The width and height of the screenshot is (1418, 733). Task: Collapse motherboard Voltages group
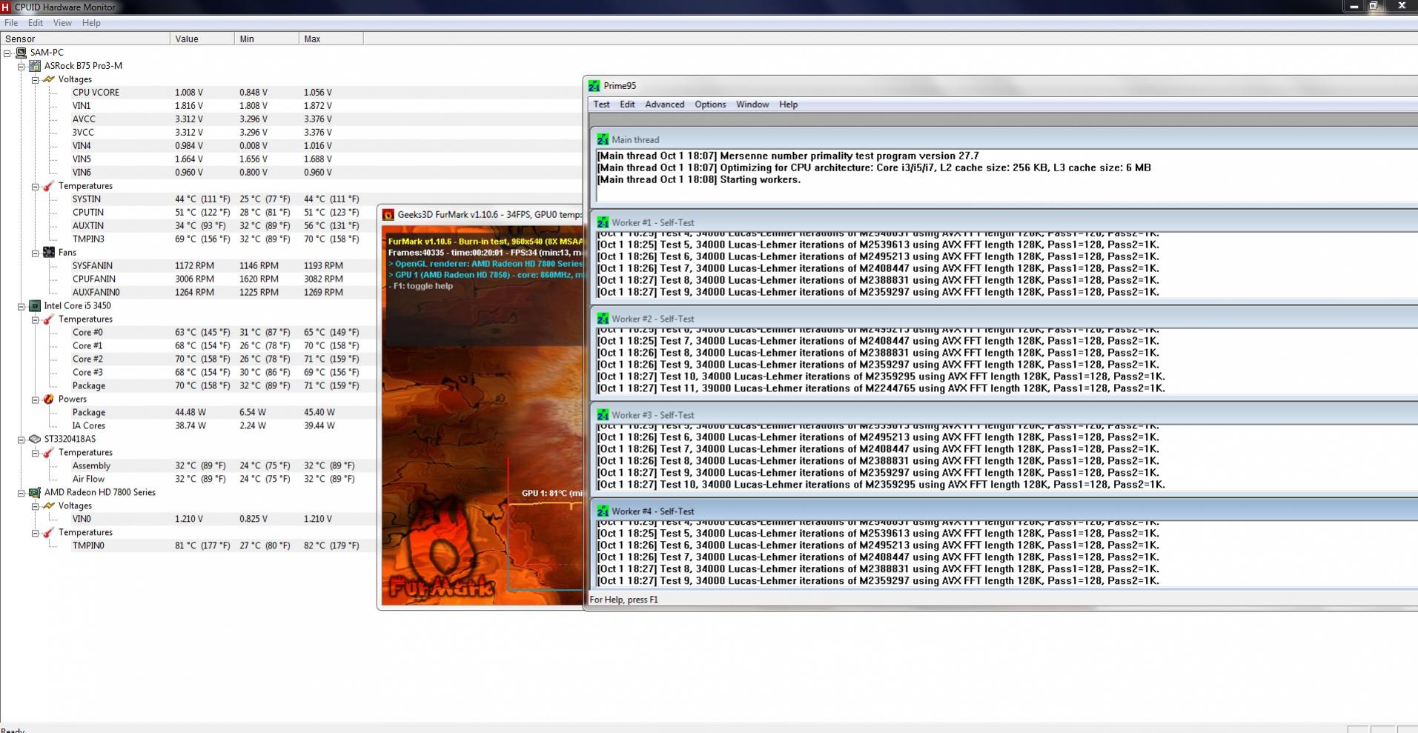click(x=35, y=79)
